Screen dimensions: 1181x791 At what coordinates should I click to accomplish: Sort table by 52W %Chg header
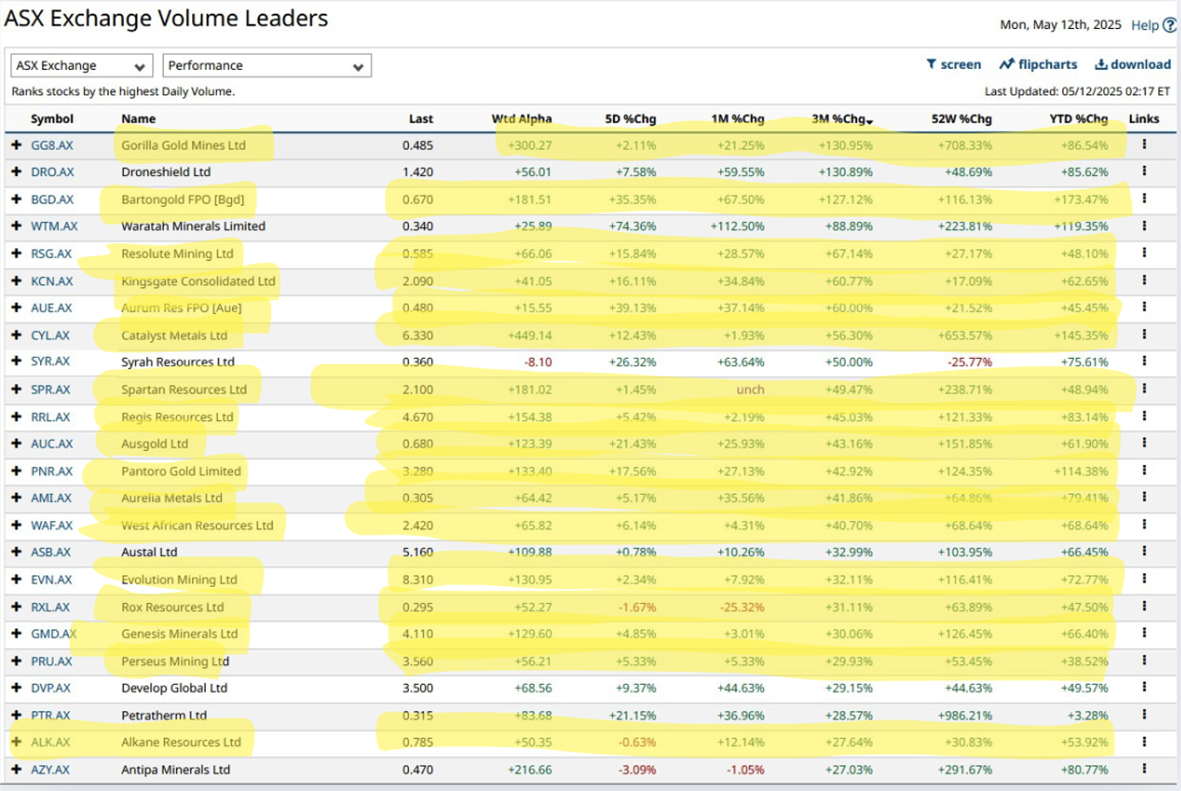961,119
